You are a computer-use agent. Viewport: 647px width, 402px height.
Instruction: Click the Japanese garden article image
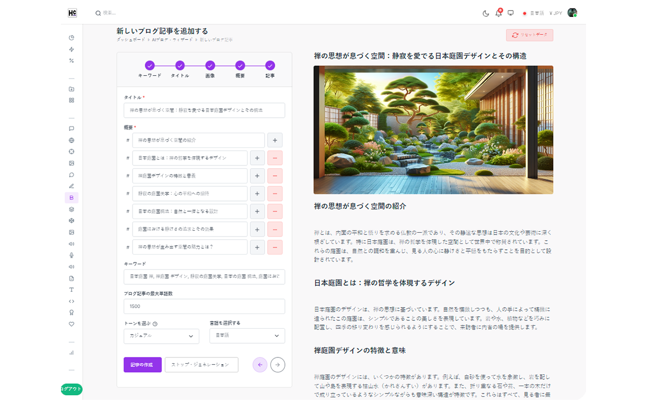pyautogui.click(x=433, y=130)
